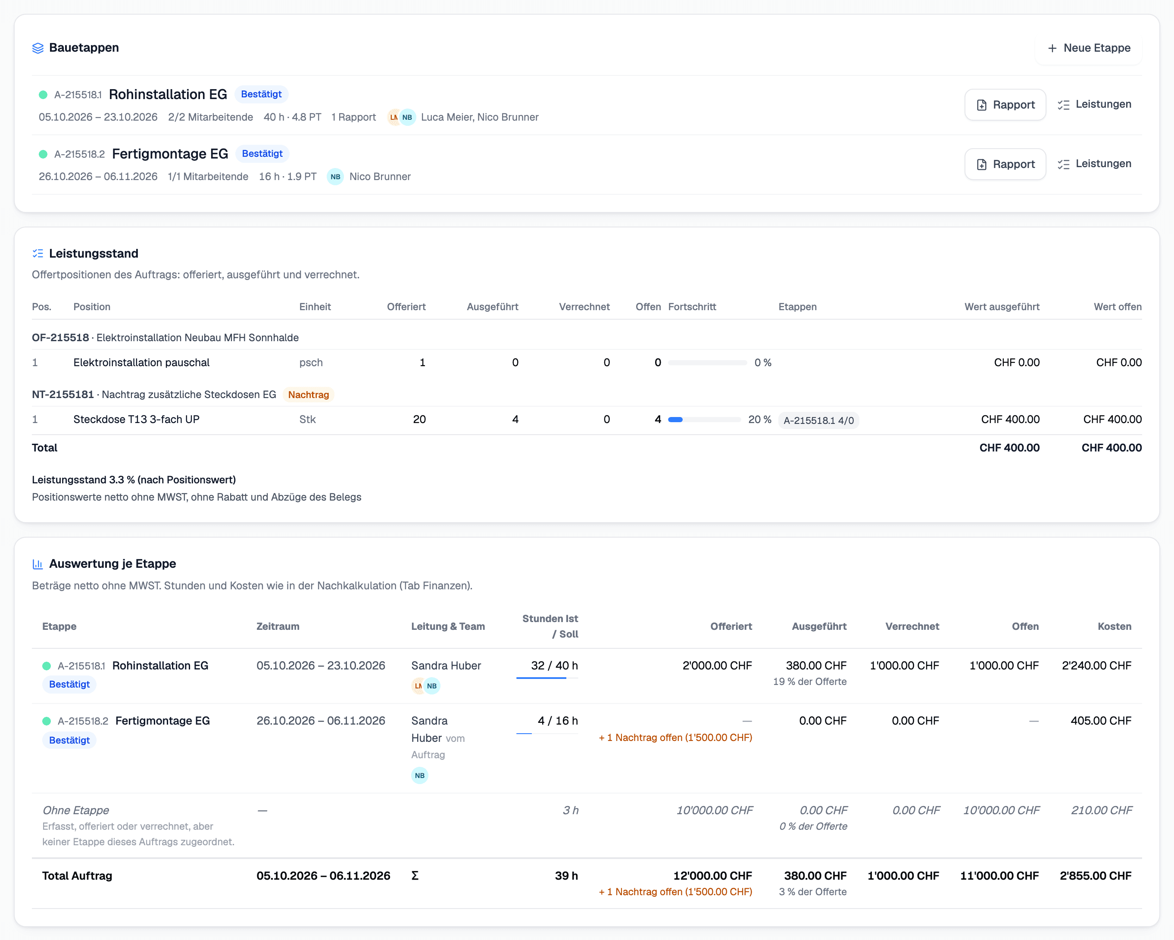Click the Leistungsstand checklist icon
This screenshot has height=940, width=1174.
[37, 254]
